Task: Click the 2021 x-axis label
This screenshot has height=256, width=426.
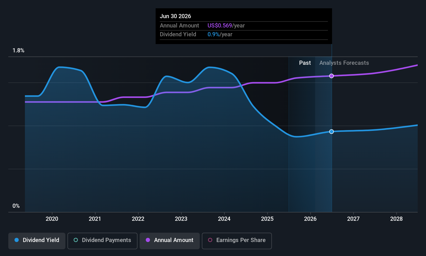Action: (x=95, y=219)
